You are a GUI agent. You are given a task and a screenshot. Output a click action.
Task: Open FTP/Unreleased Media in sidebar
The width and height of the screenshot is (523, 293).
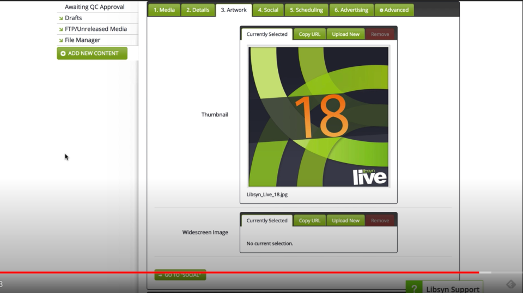pos(96,29)
